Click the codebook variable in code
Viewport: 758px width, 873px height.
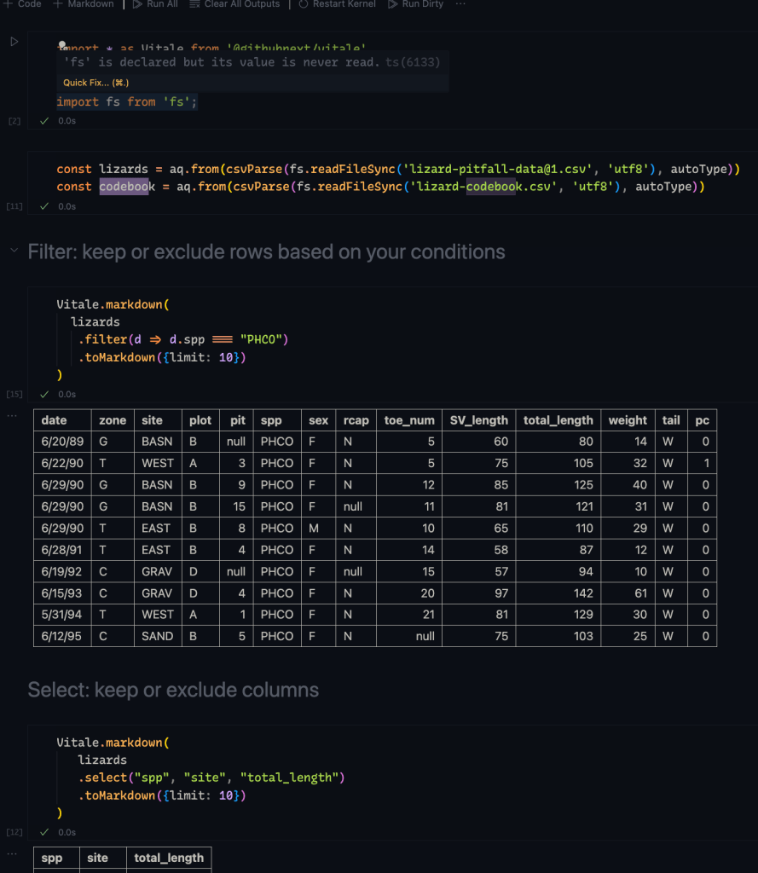coord(124,187)
